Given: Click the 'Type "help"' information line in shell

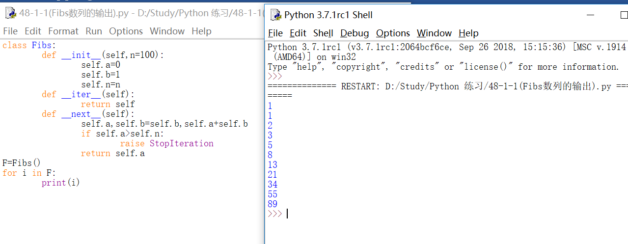Looking at the screenshot, I should tap(443, 67).
